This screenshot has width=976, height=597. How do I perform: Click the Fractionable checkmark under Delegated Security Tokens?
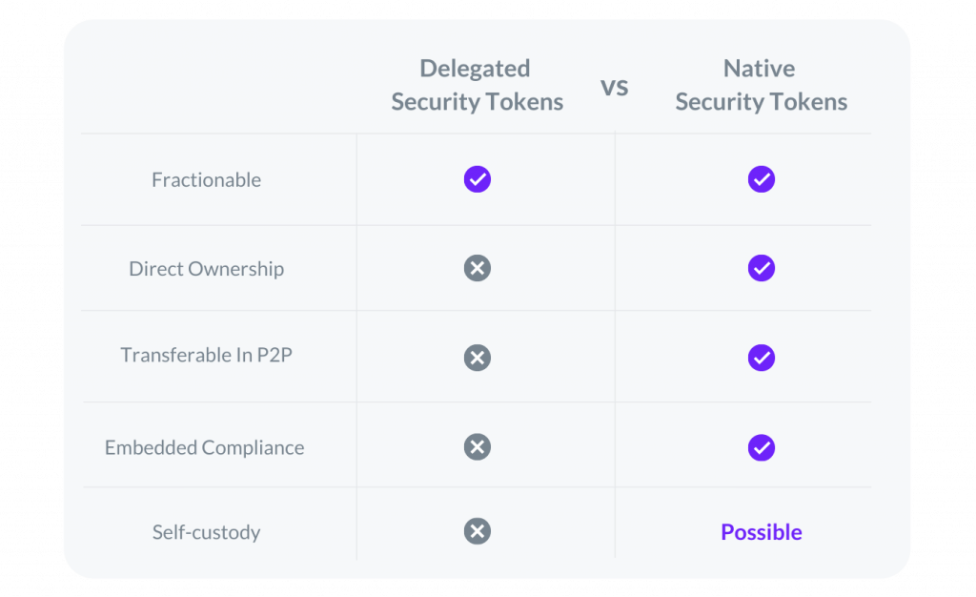(x=478, y=179)
